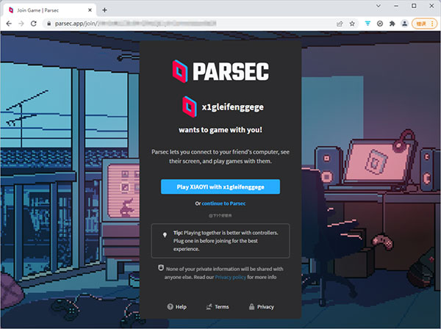Viewport: 441px width, 329px height.
Task: Follow the continue to Parsec link
Action: tap(223, 203)
